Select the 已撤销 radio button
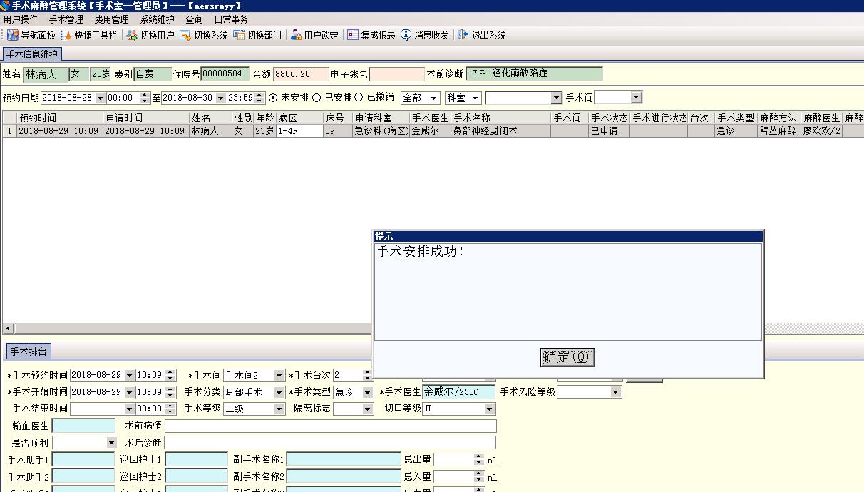Screen dimensions: 864x492 coord(359,98)
